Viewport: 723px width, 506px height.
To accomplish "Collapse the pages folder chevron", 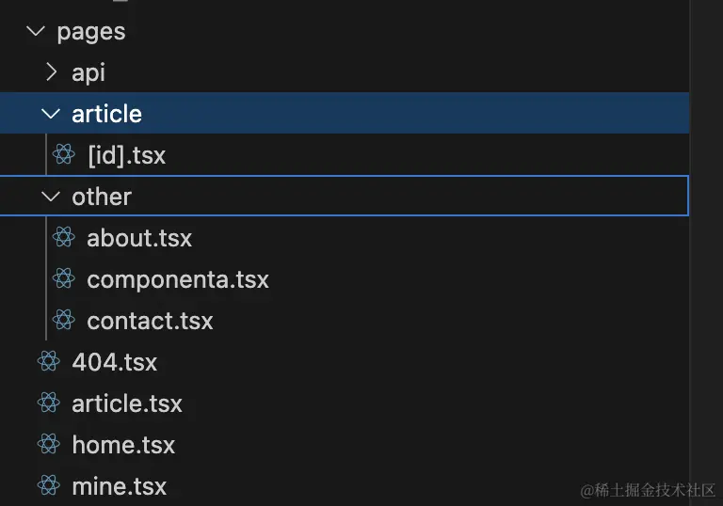I will click(x=37, y=31).
